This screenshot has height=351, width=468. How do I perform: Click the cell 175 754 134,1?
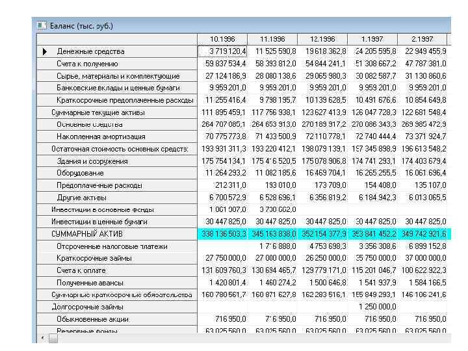click(222, 161)
